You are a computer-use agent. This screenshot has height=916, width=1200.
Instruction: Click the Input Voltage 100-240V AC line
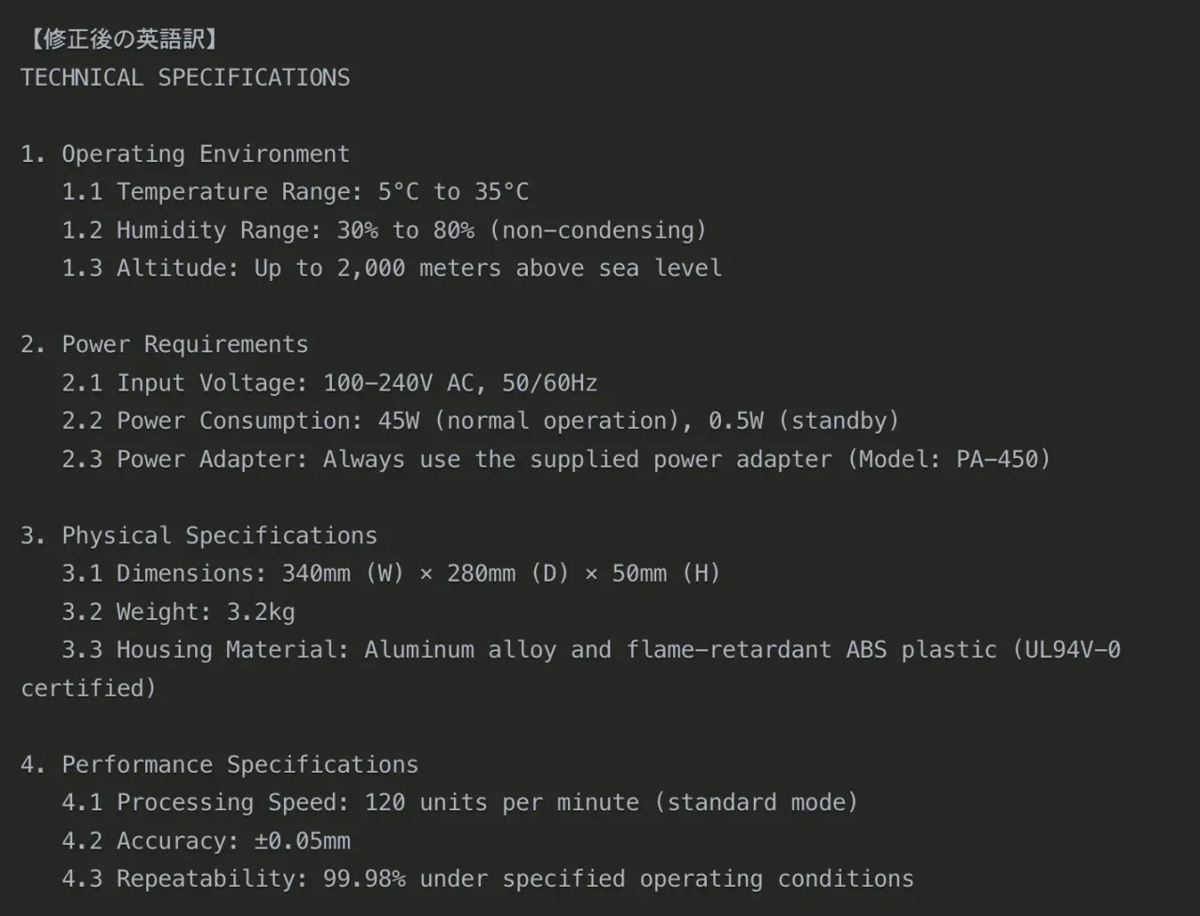[x=330, y=383]
